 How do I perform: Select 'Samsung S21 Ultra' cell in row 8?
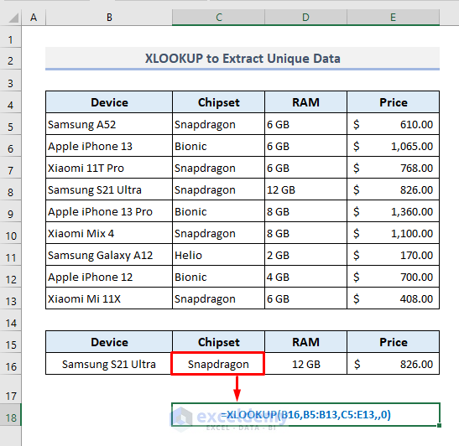click(x=109, y=189)
